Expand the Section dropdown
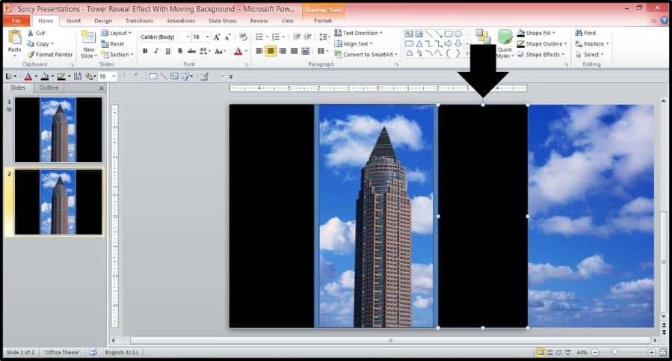Image resolution: width=672 pixels, height=361 pixels. coord(117,55)
